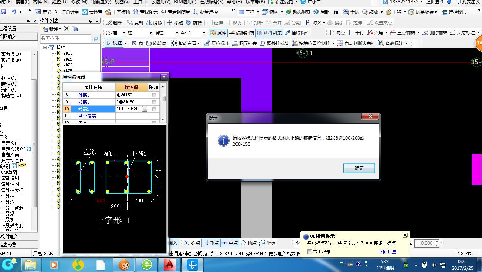Open the 视图(V) menu
Image resolution: width=482 pixels, height=272 pixels.
[x=122, y=2]
